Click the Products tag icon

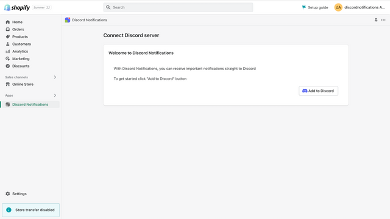tap(8, 36)
